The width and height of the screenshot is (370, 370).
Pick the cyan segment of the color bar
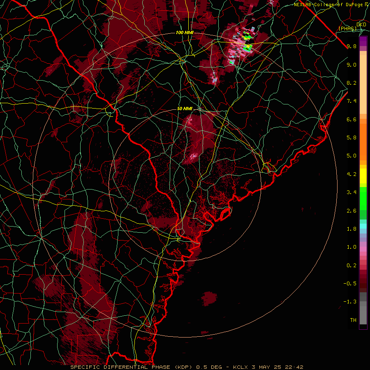tap(363, 226)
